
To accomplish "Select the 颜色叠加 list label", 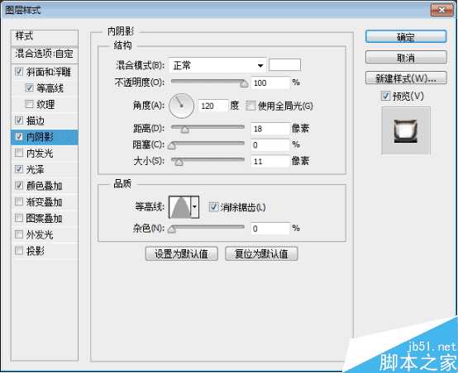I will coord(44,186).
